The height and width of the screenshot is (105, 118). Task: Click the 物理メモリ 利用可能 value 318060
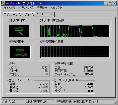(x=88, y=71)
